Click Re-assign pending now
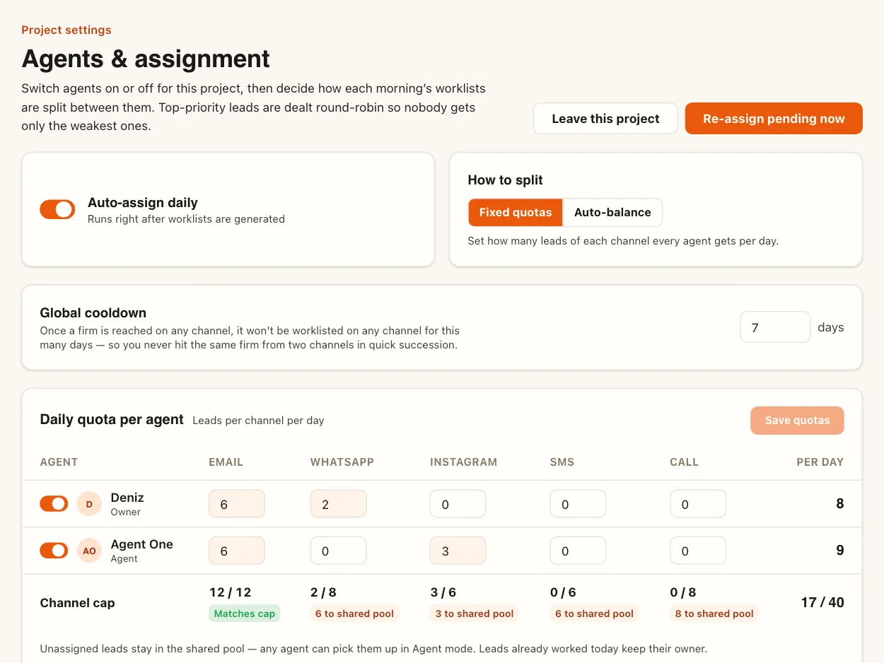Viewport: 884px width, 663px height. (774, 119)
